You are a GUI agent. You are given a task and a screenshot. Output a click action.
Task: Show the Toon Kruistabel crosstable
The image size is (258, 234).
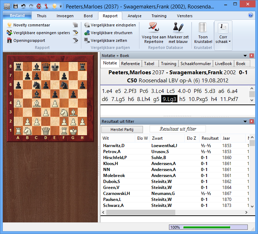203,33
